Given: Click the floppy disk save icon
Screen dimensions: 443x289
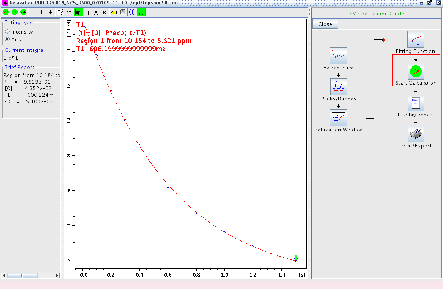Looking at the screenshot, I should click(122, 12).
